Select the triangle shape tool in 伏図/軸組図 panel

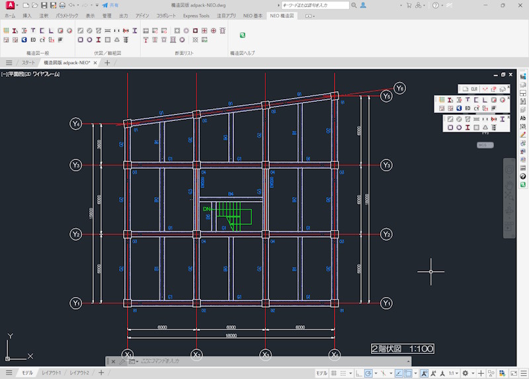[x=117, y=40]
